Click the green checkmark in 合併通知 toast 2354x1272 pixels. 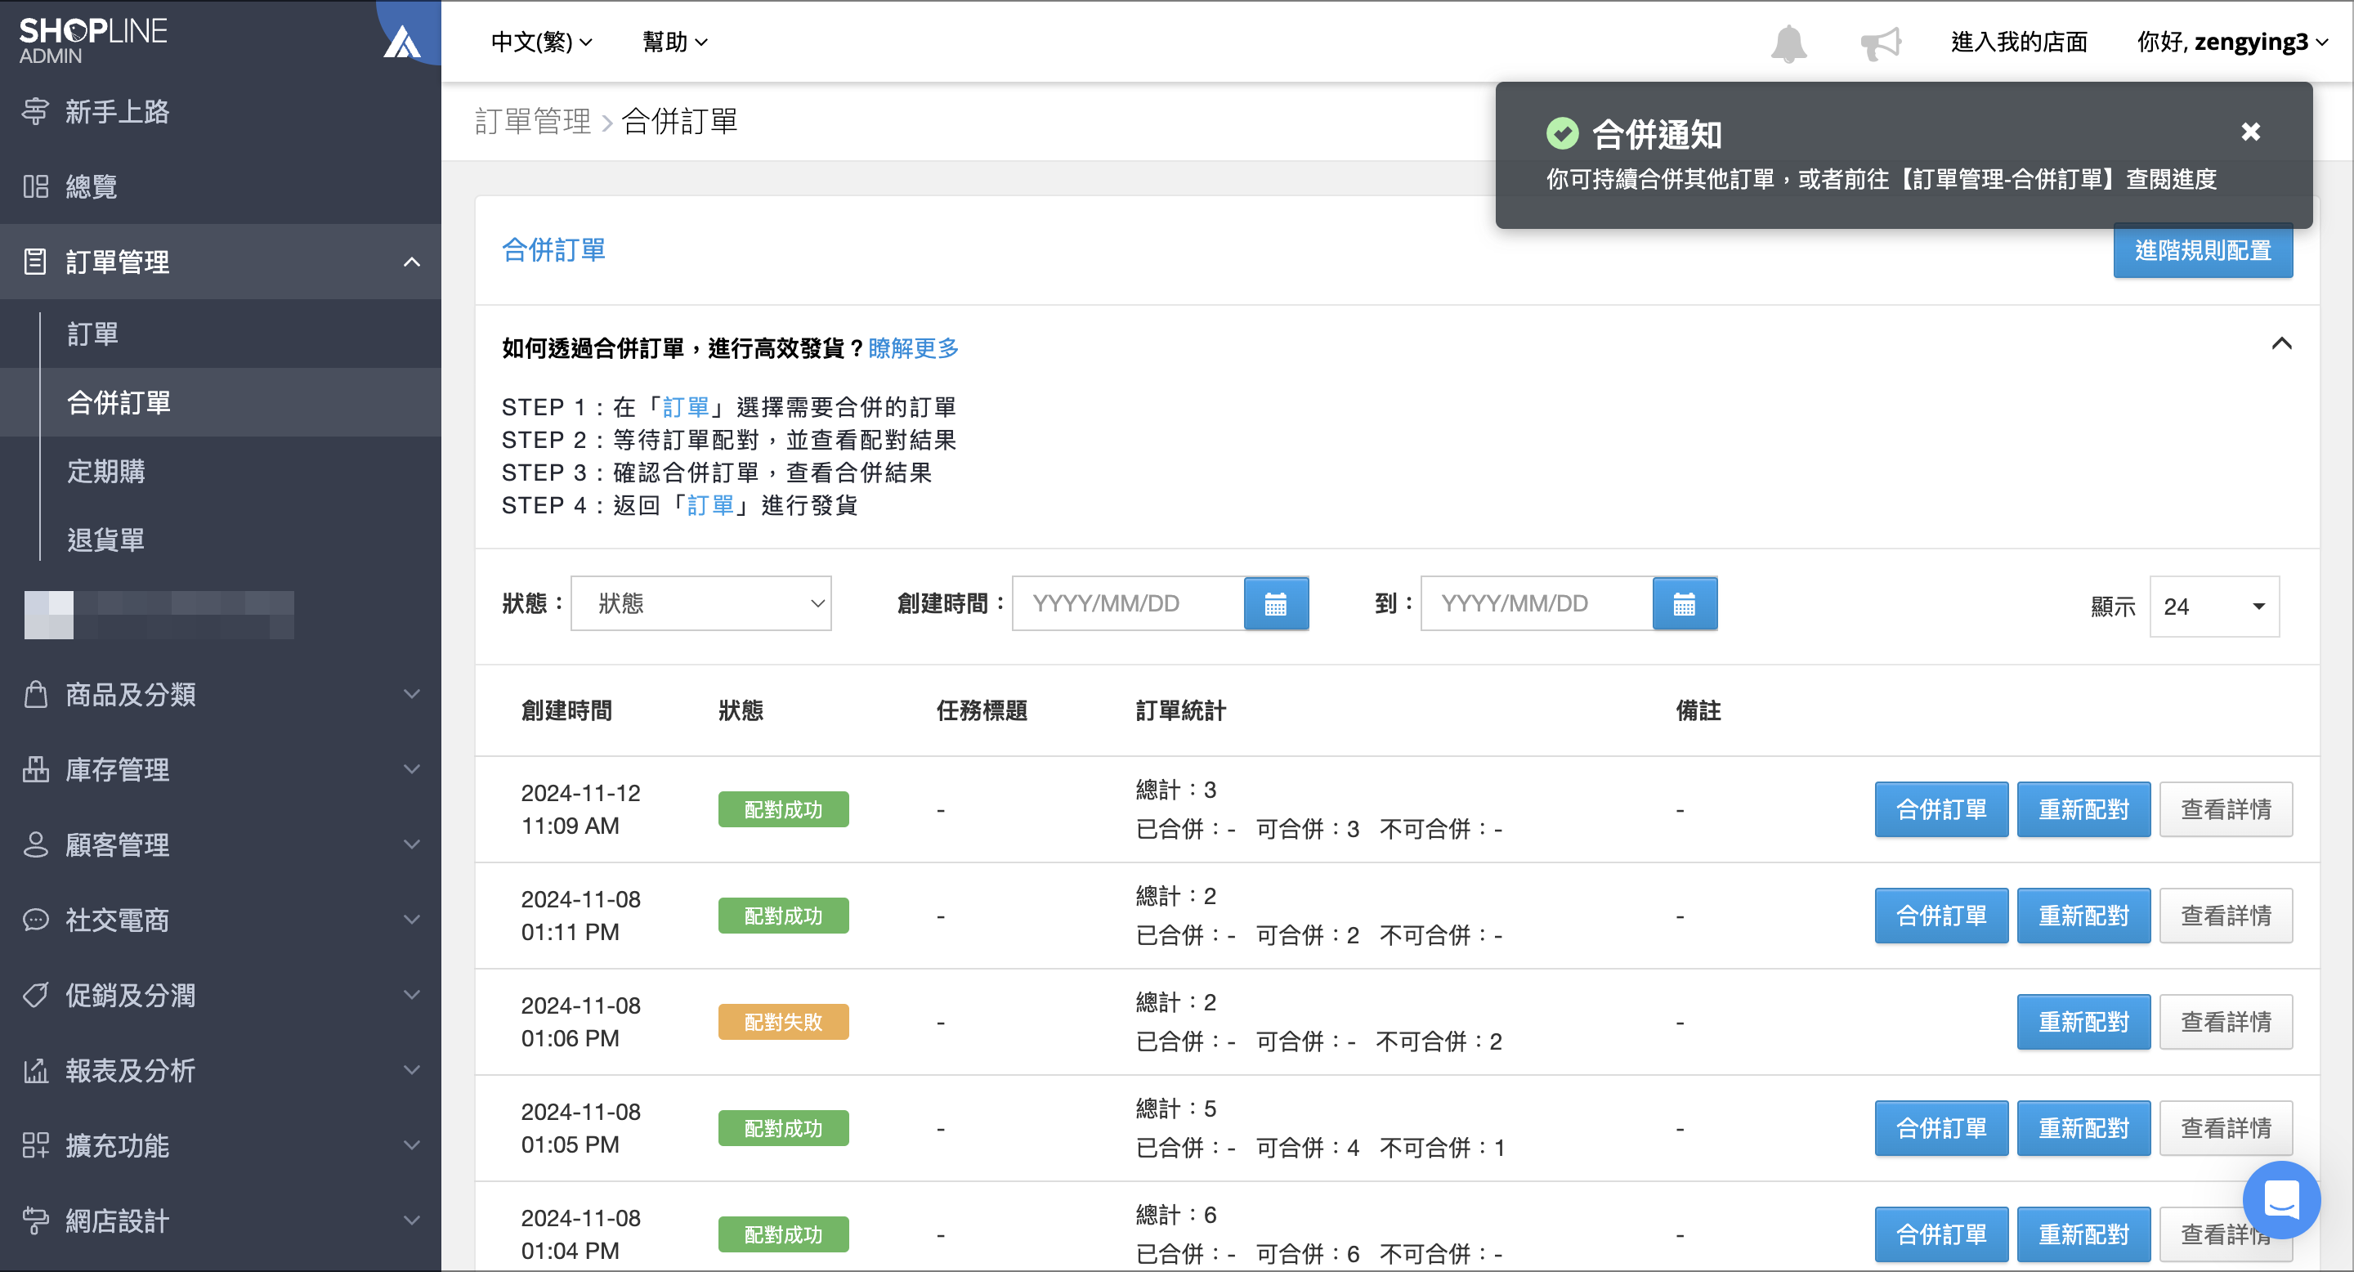pyautogui.click(x=1562, y=133)
